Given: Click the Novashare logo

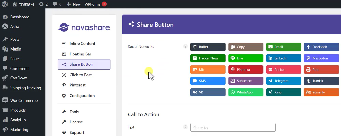Looking at the screenshot, I should pyautogui.click(x=84, y=27).
